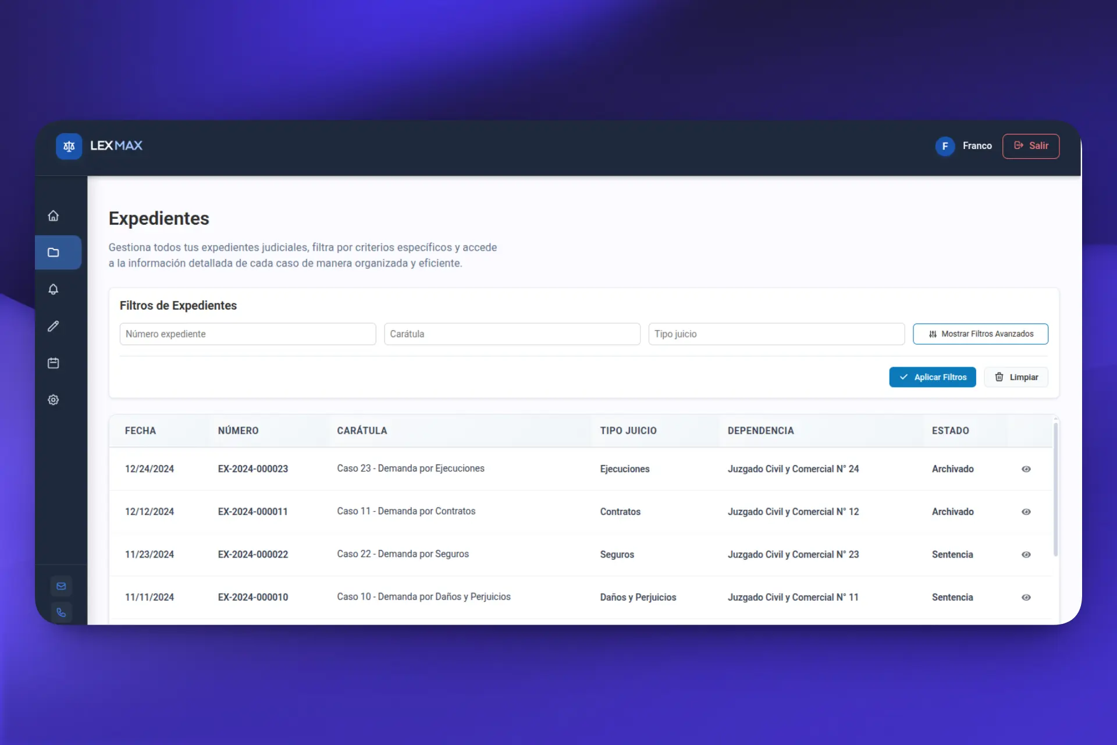Screen dimensions: 1117x745
Task: Click the LEXMAX brand name
Action: pos(116,146)
